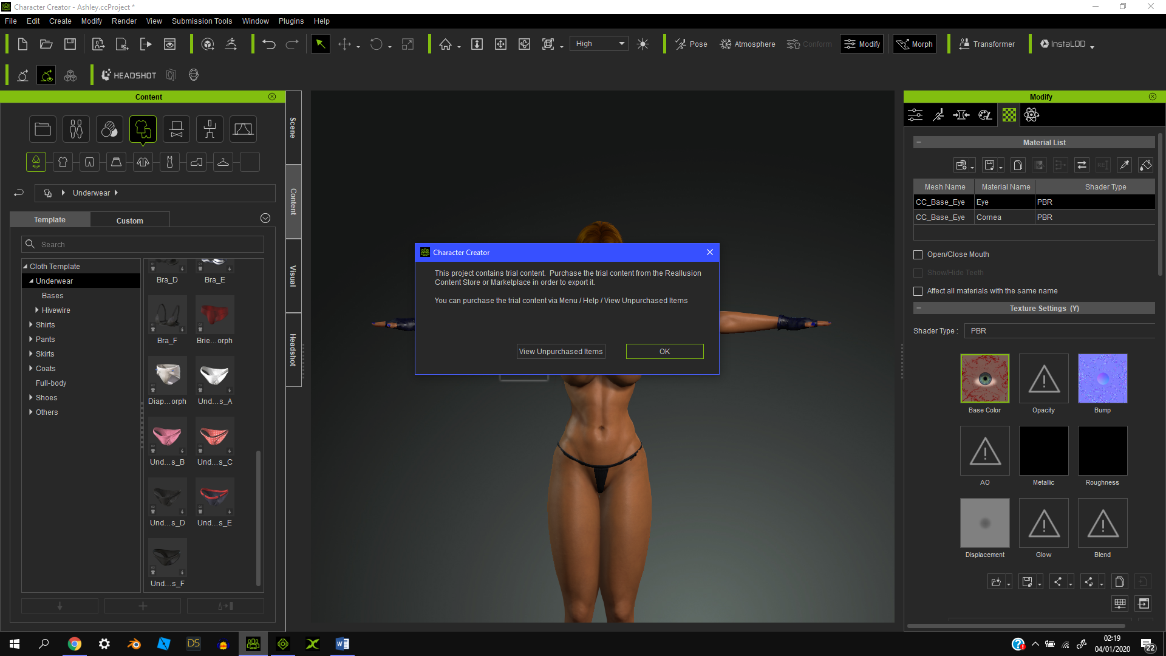The width and height of the screenshot is (1166, 656).
Task: Click View Unpurchased Items button
Action: (561, 351)
